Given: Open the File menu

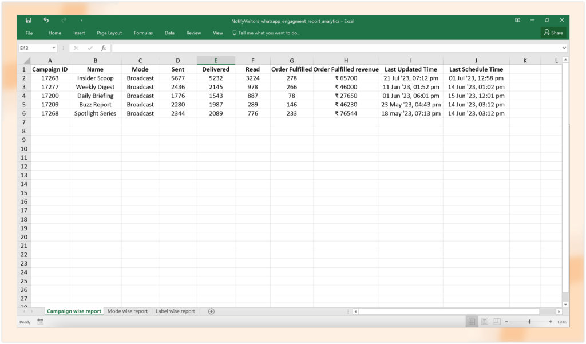Looking at the screenshot, I should tap(29, 33).
